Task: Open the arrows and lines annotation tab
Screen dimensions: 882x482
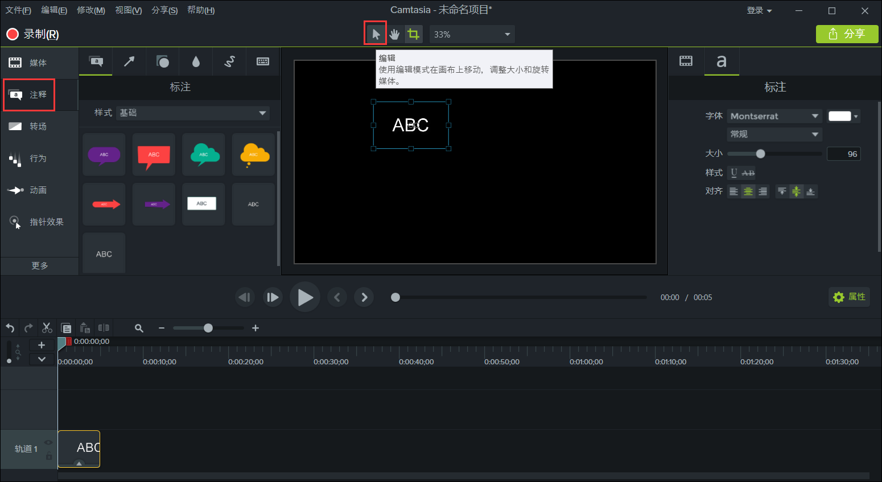Action: [x=129, y=61]
